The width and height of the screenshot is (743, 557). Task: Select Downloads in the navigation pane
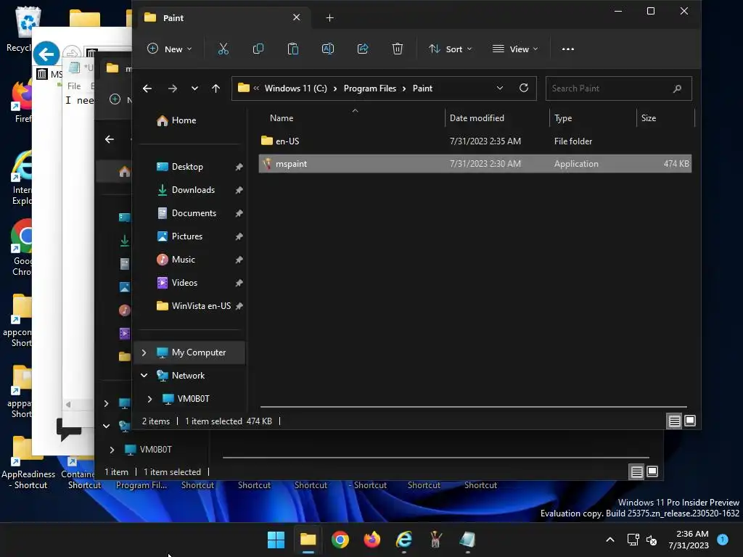click(193, 190)
